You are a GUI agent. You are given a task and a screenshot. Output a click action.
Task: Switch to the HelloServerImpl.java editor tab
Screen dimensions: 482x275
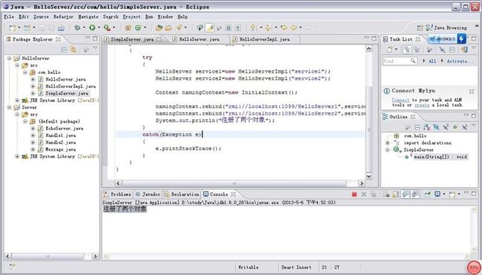point(265,39)
